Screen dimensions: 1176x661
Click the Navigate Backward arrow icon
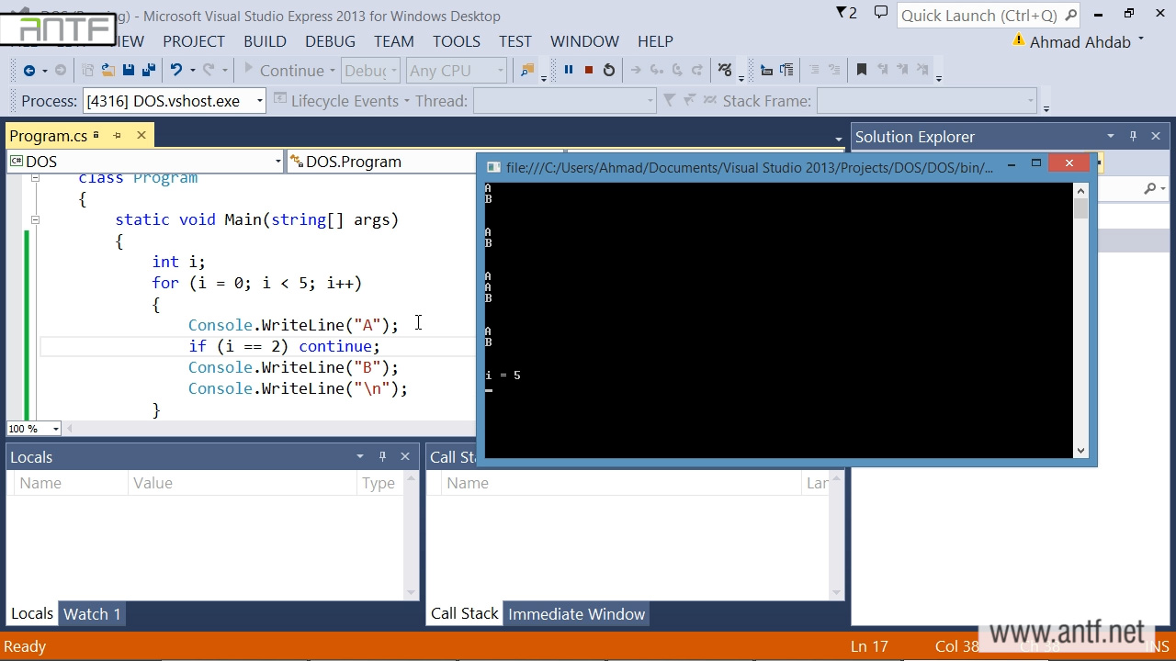click(29, 70)
